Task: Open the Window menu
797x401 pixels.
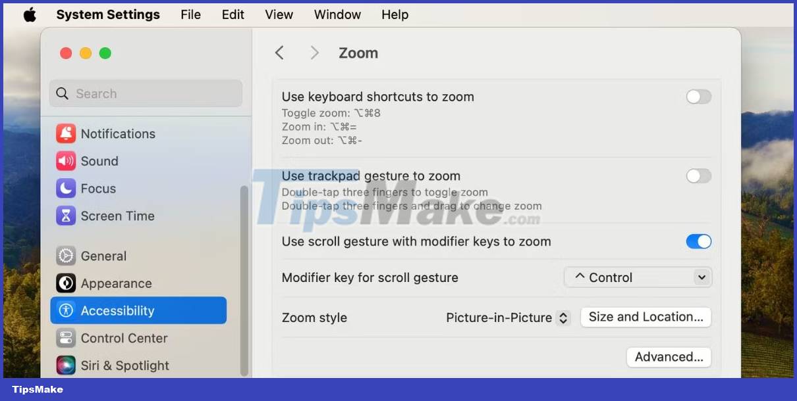Action: [337, 14]
